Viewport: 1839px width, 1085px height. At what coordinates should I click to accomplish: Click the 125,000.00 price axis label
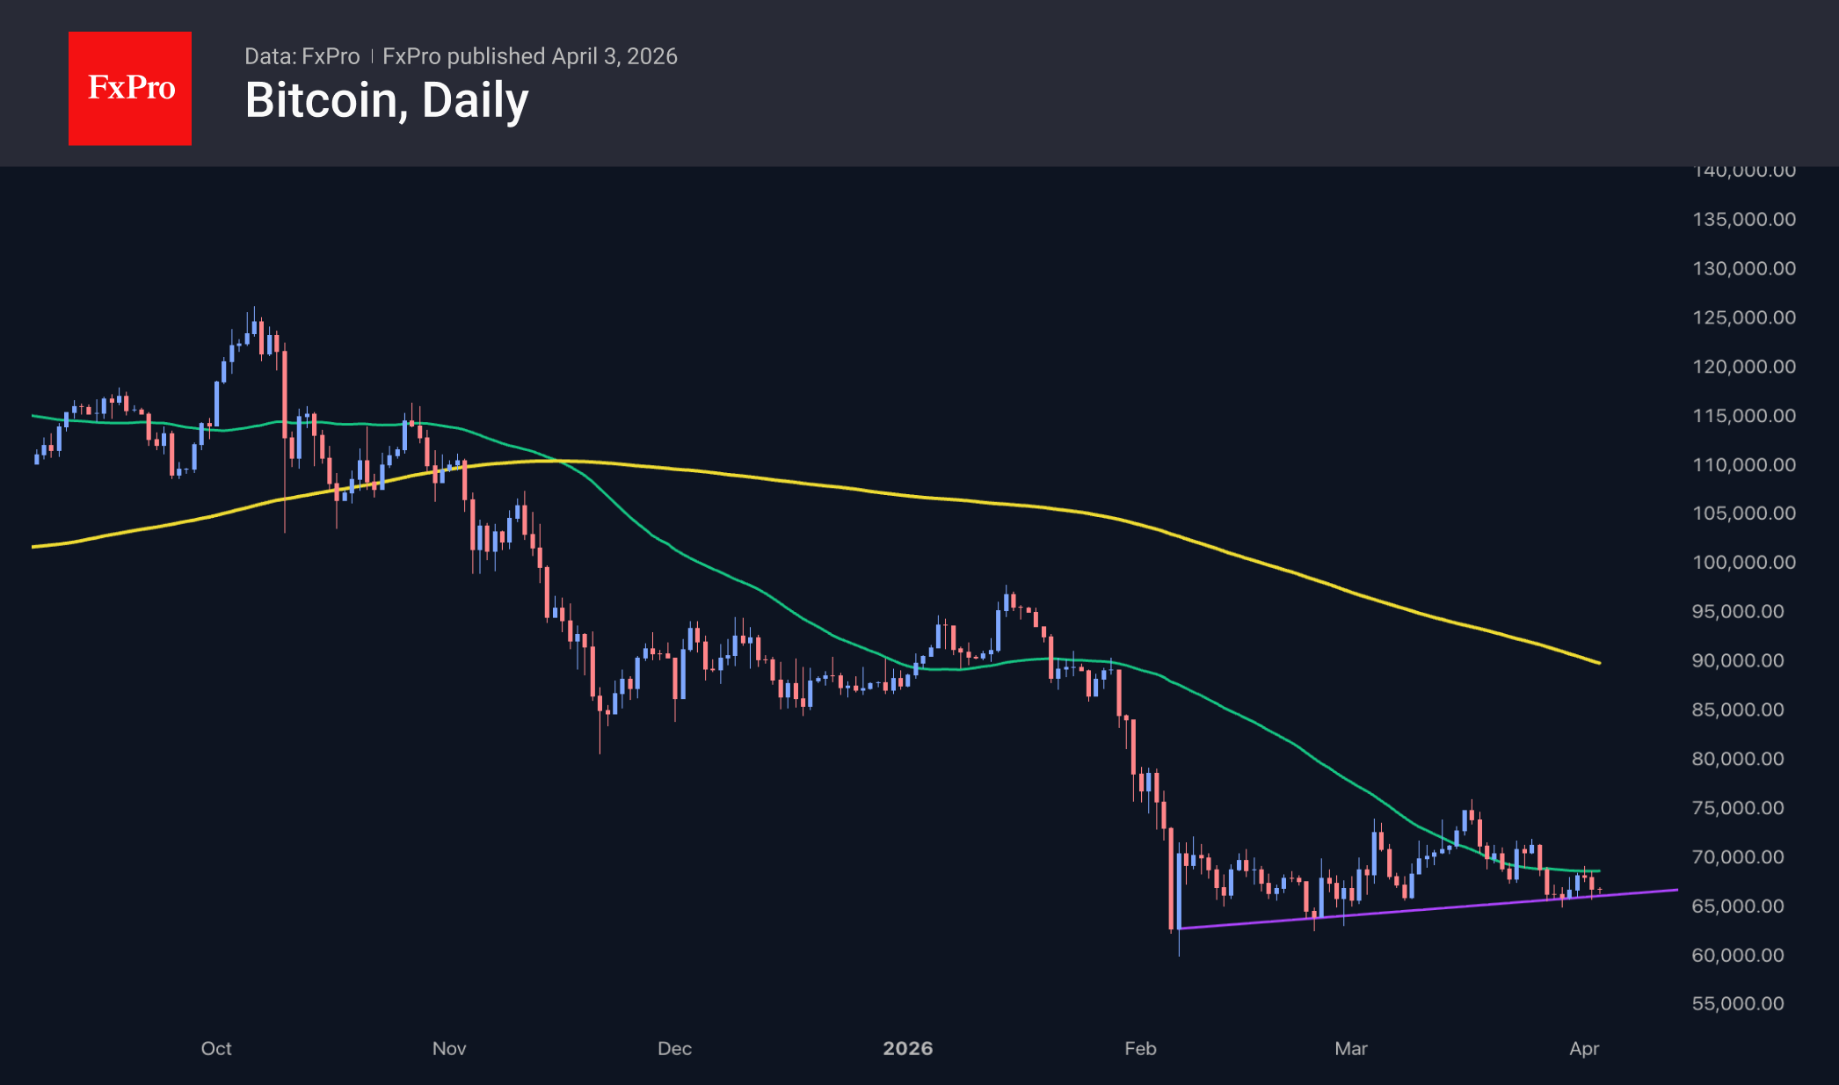[1744, 317]
